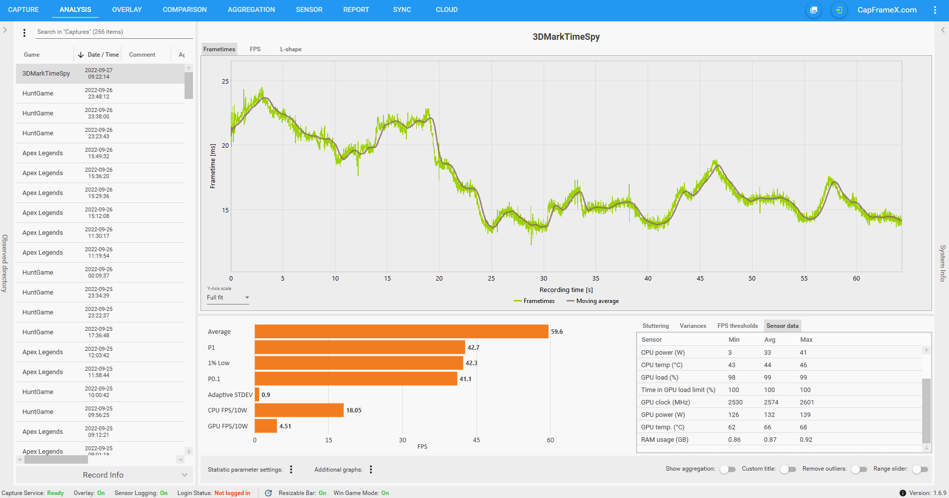The height and width of the screenshot is (498, 949).
Task: Click the captures list scroll-up arrow
Action: pyautogui.click(x=189, y=68)
